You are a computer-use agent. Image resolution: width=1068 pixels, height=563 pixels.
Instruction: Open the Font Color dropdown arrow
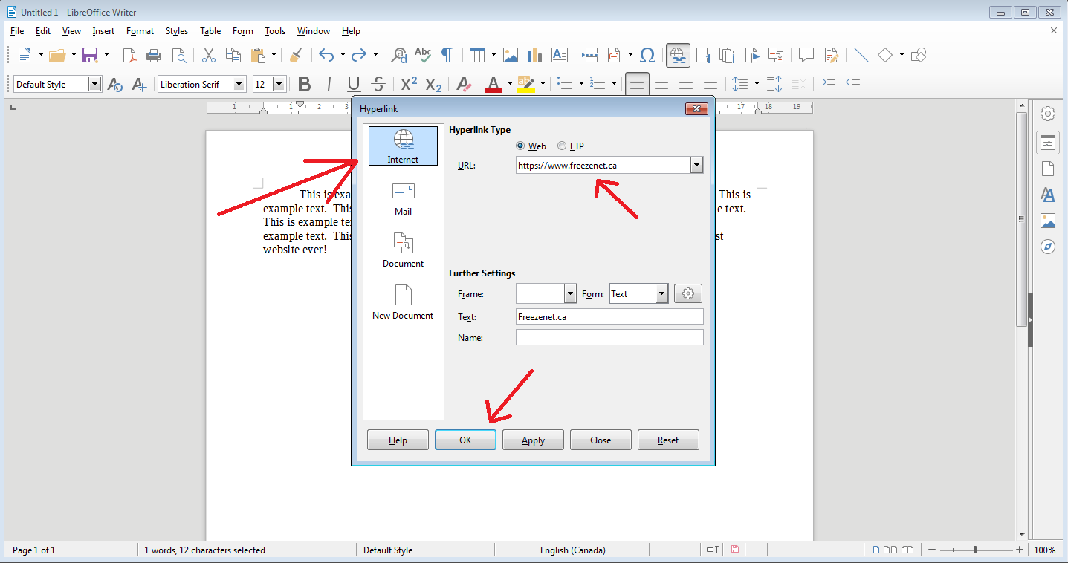(510, 84)
